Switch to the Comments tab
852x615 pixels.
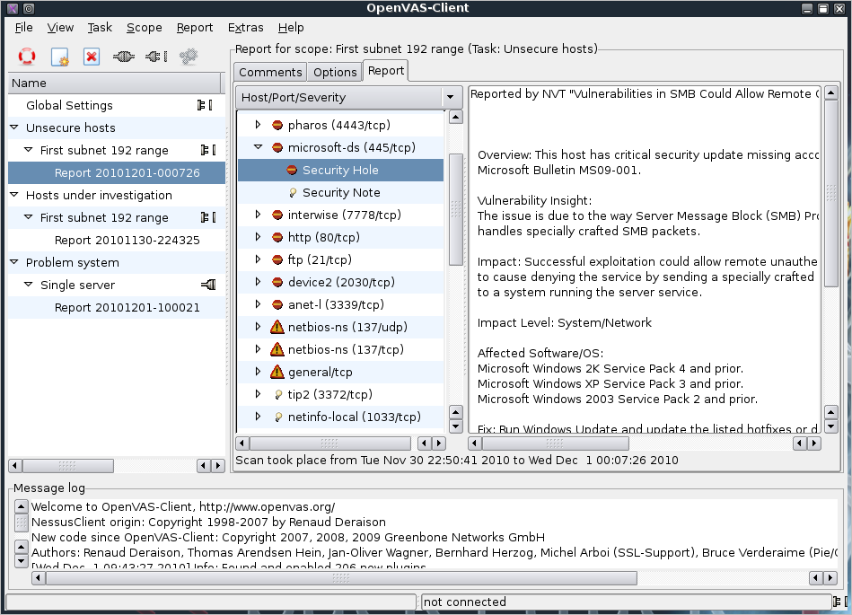[269, 71]
